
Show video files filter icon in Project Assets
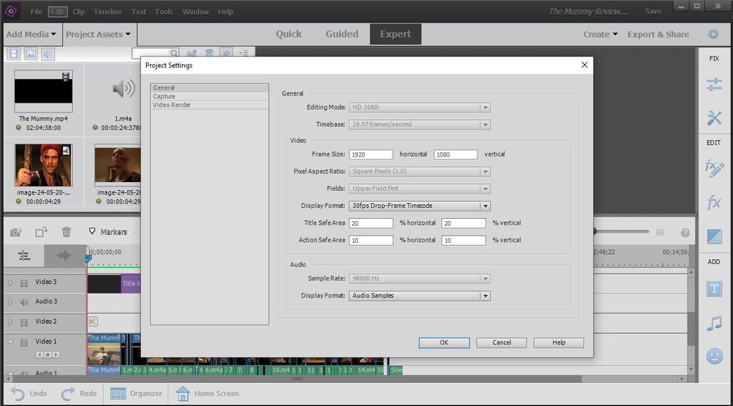pyautogui.click(x=14, y=54)
